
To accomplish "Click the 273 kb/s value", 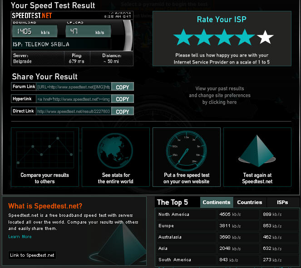I will [272, 260].
